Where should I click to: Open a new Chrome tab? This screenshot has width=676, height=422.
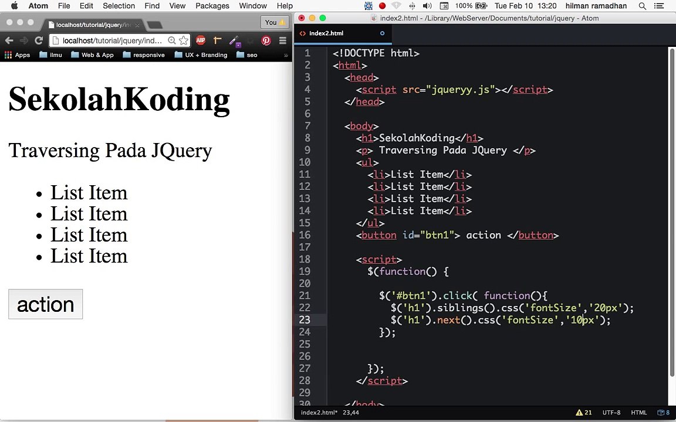pyautogui.click(x=155, y=25)
